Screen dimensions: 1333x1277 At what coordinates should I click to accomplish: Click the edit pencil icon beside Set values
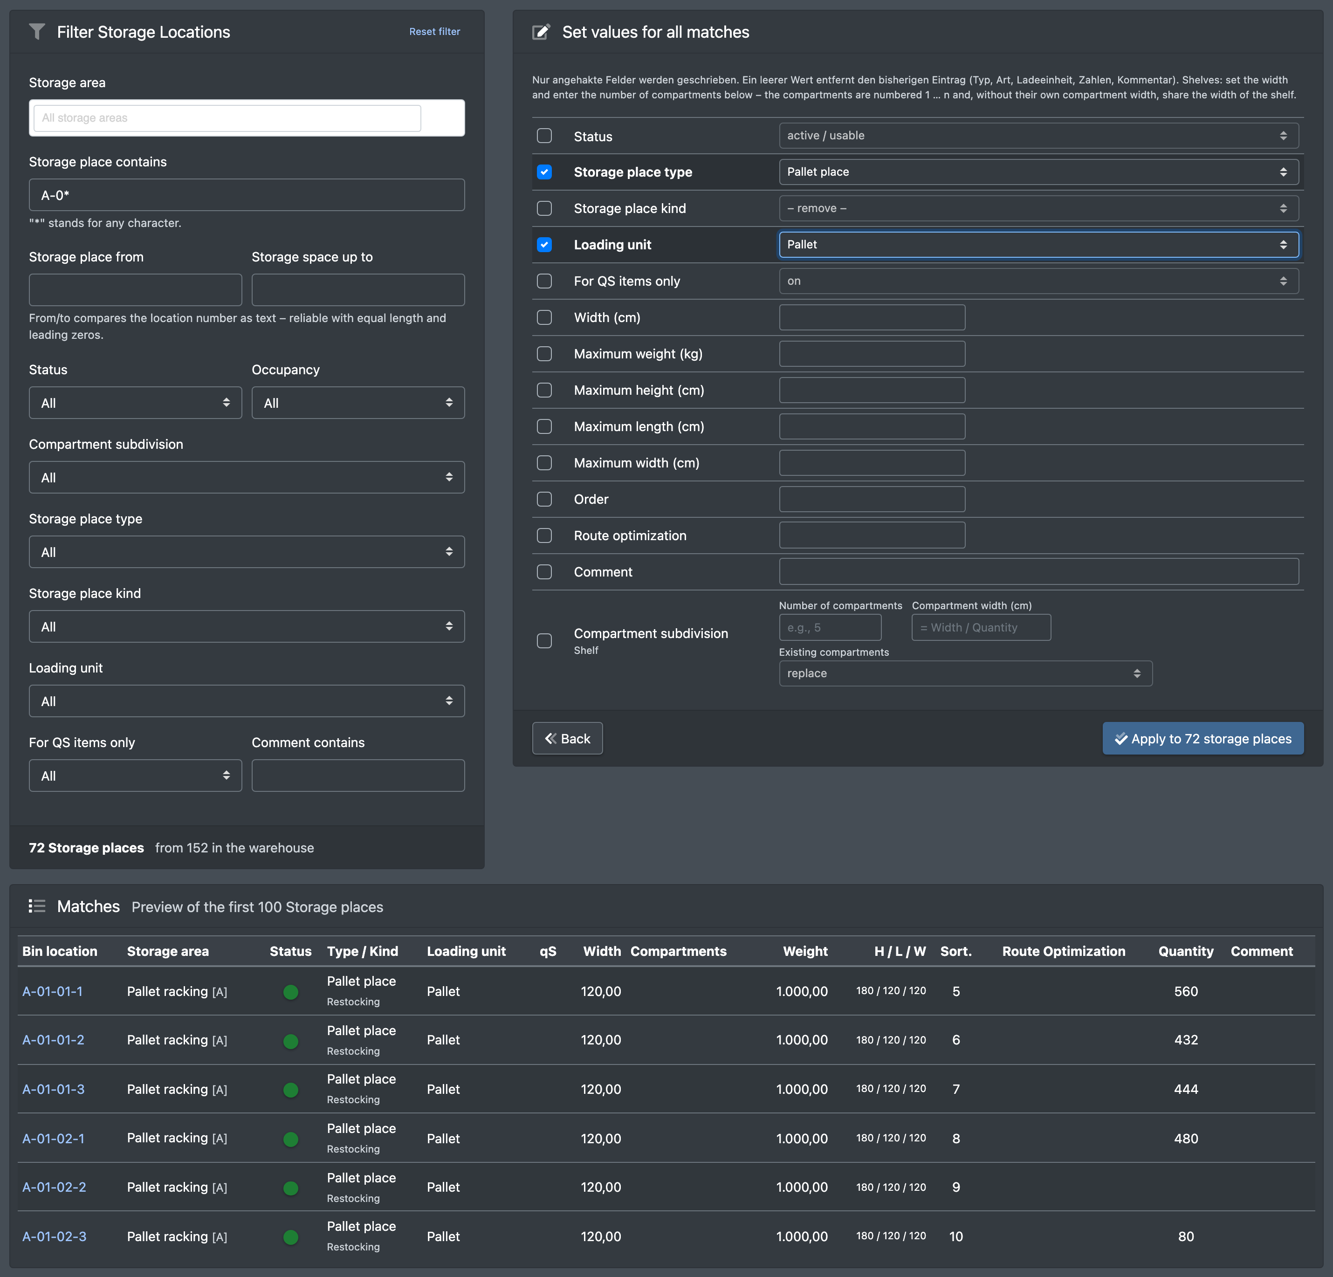click(x=542, y=32)
